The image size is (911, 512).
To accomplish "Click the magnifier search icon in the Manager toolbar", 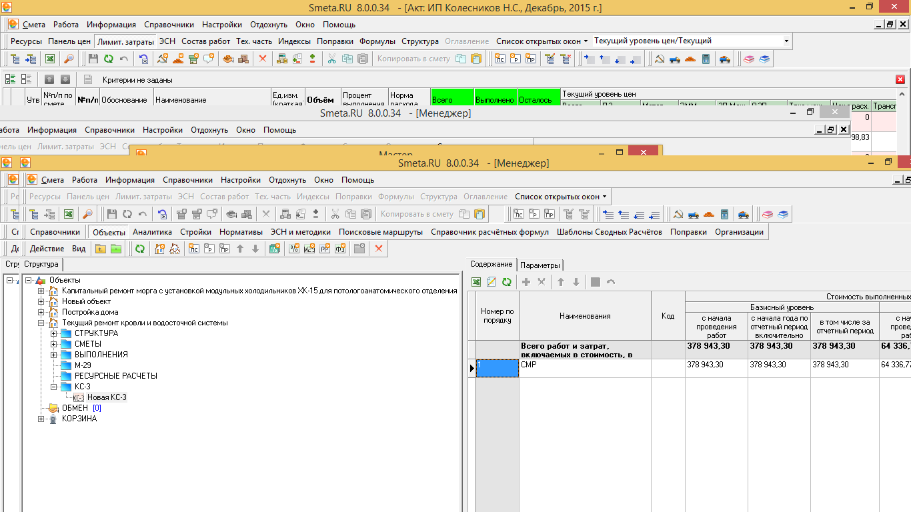I will pos(87,214).
